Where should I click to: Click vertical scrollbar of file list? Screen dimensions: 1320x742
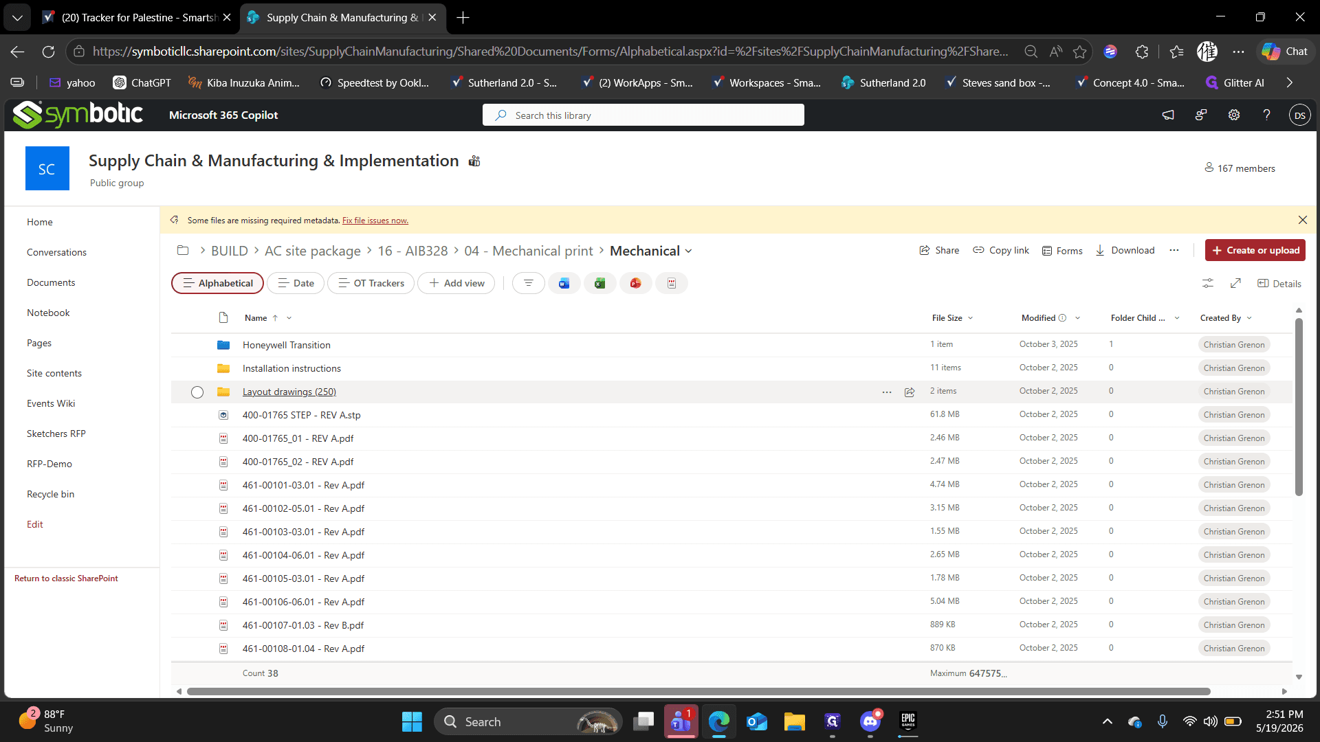tap(1299, 407)
